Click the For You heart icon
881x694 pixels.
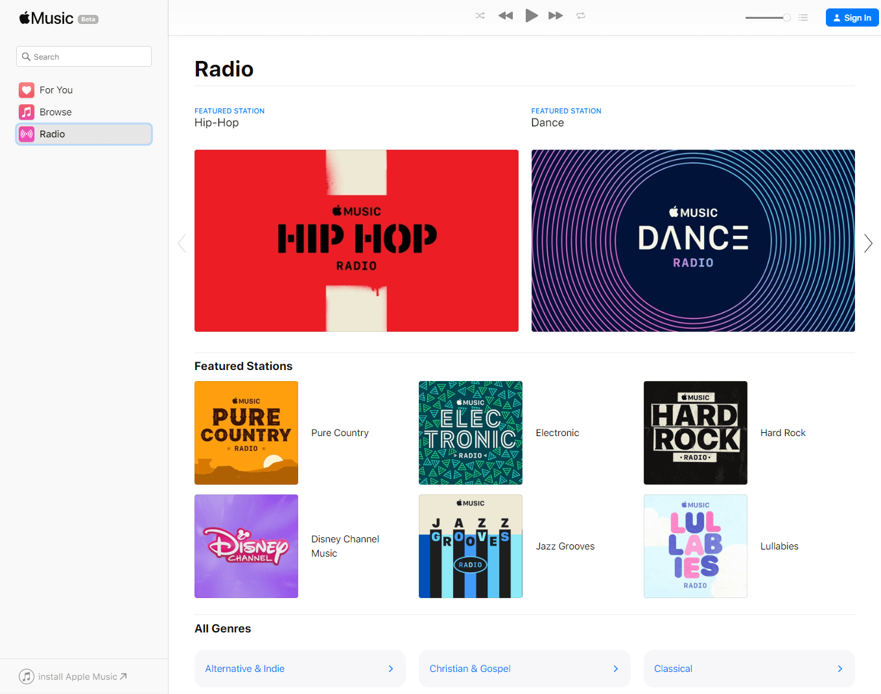[x=27, y=90]
